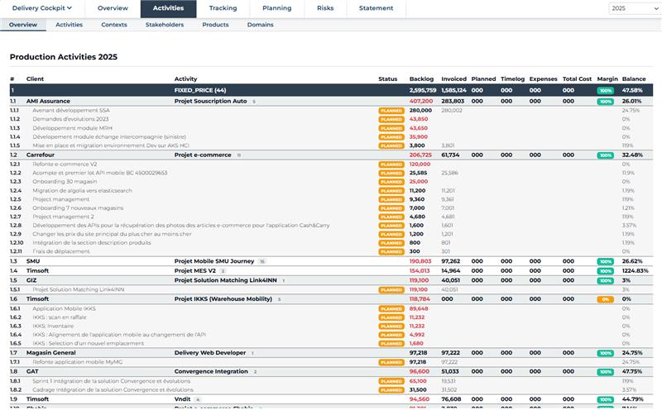Select the IKKS : scan en raffale row
Image resolution: width=662 pixels, height=410 pixels.
pyautogui.click(x=331, y=317)
